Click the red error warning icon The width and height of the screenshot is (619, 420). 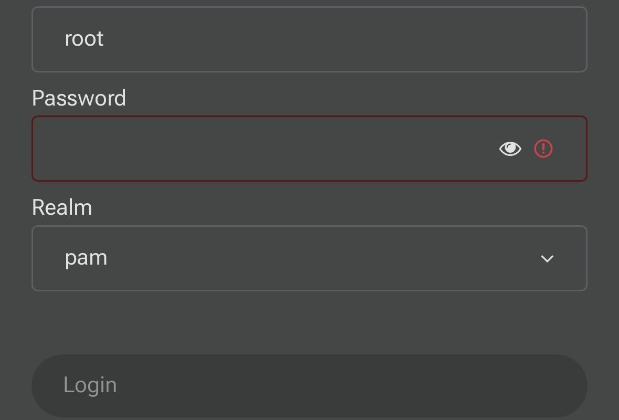[543, 149]
